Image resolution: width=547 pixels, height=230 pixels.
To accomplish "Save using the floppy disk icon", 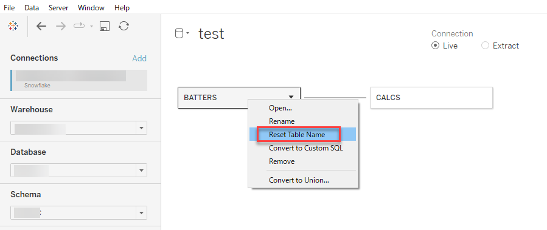I will pyautogui.click(x=104, y=26).
